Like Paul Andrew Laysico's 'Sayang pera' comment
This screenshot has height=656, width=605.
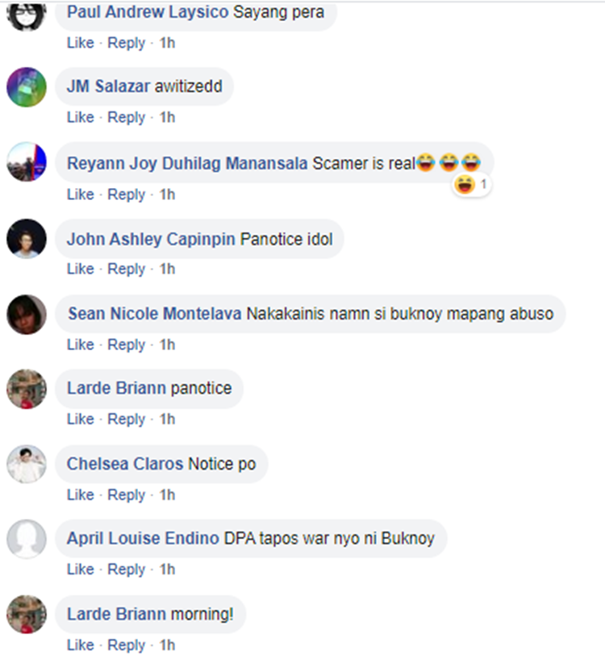click(x=81, y=43)
